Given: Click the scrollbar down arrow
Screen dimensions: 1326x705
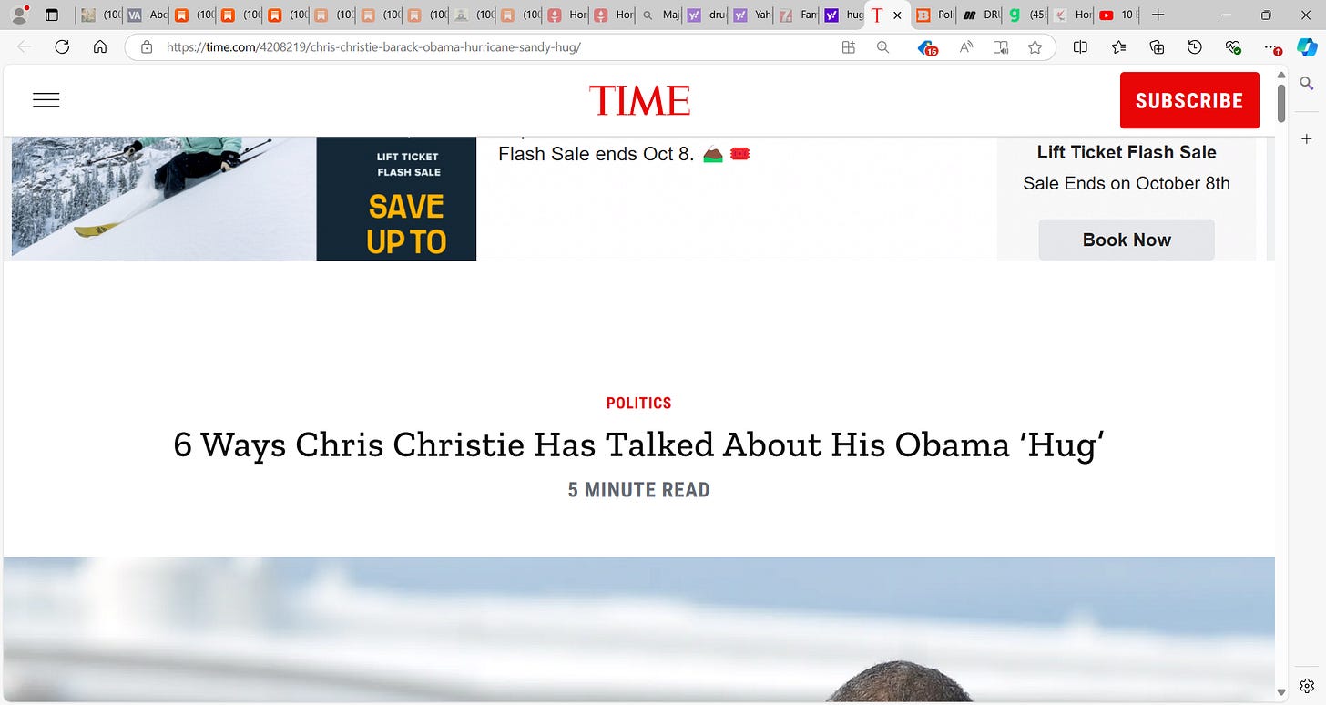Looking at the screenshot, I should (x=1281, y=692).
